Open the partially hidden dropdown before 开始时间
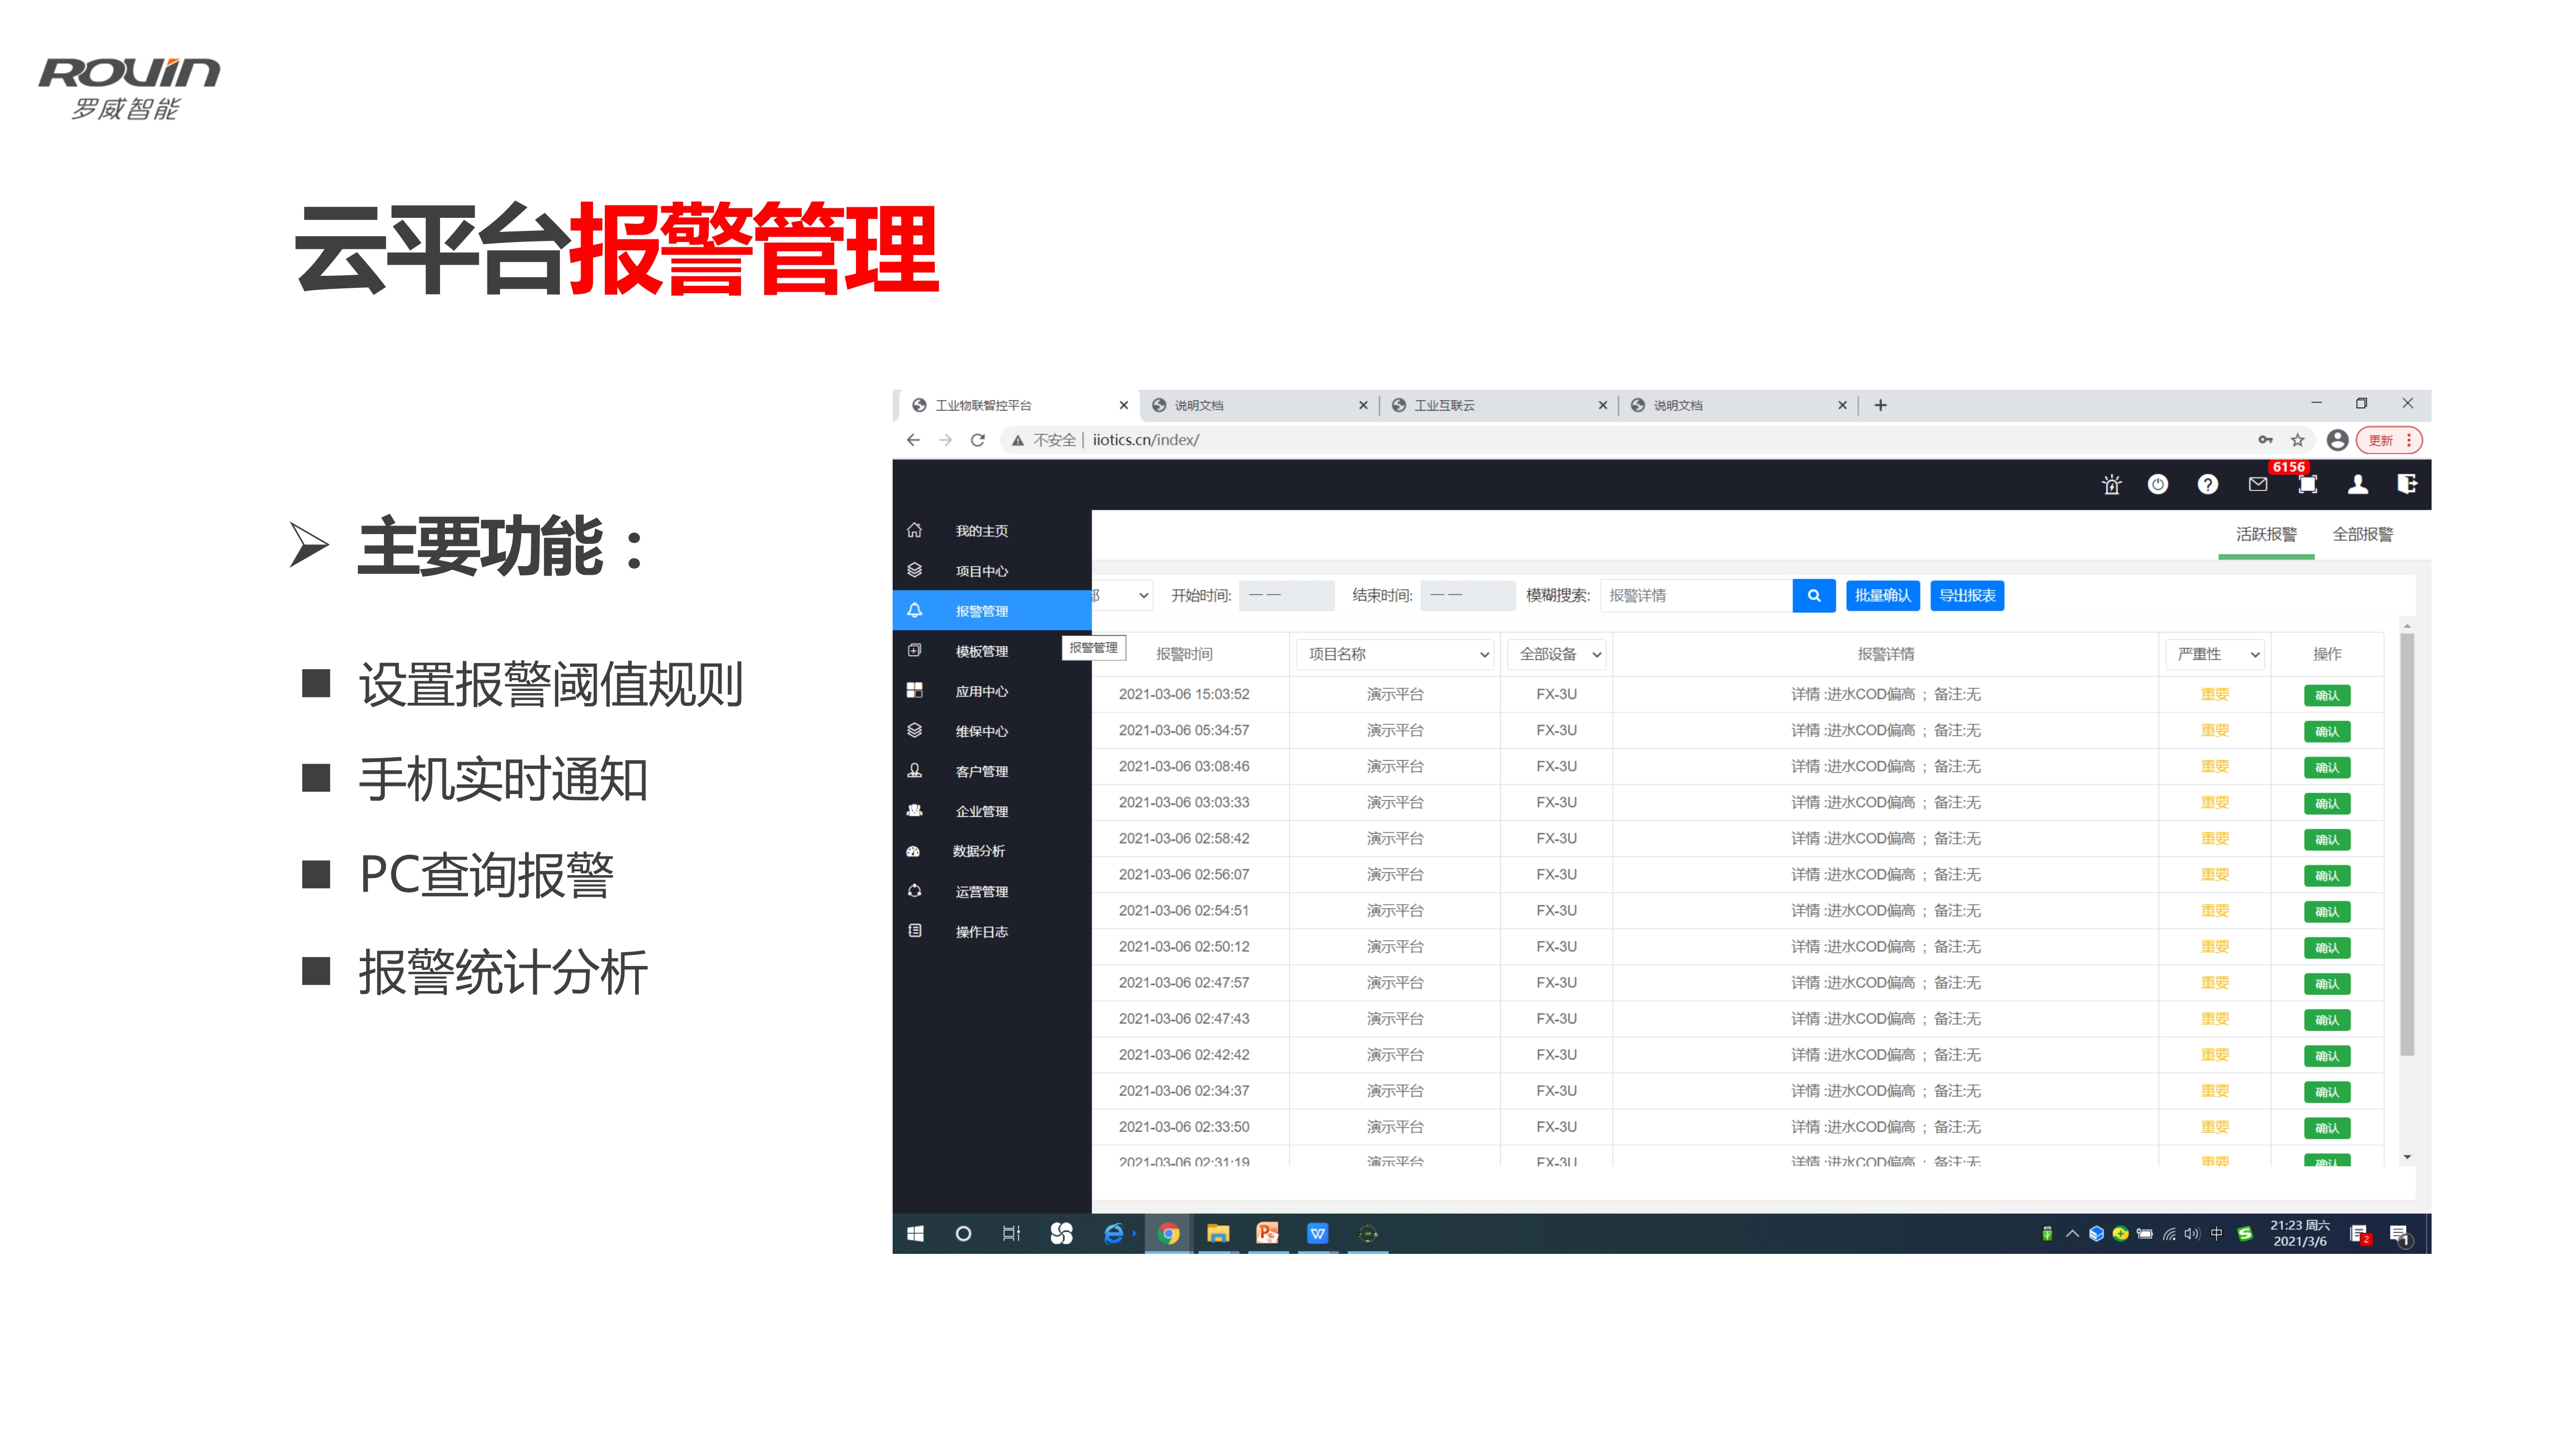 coord(1123,595)
